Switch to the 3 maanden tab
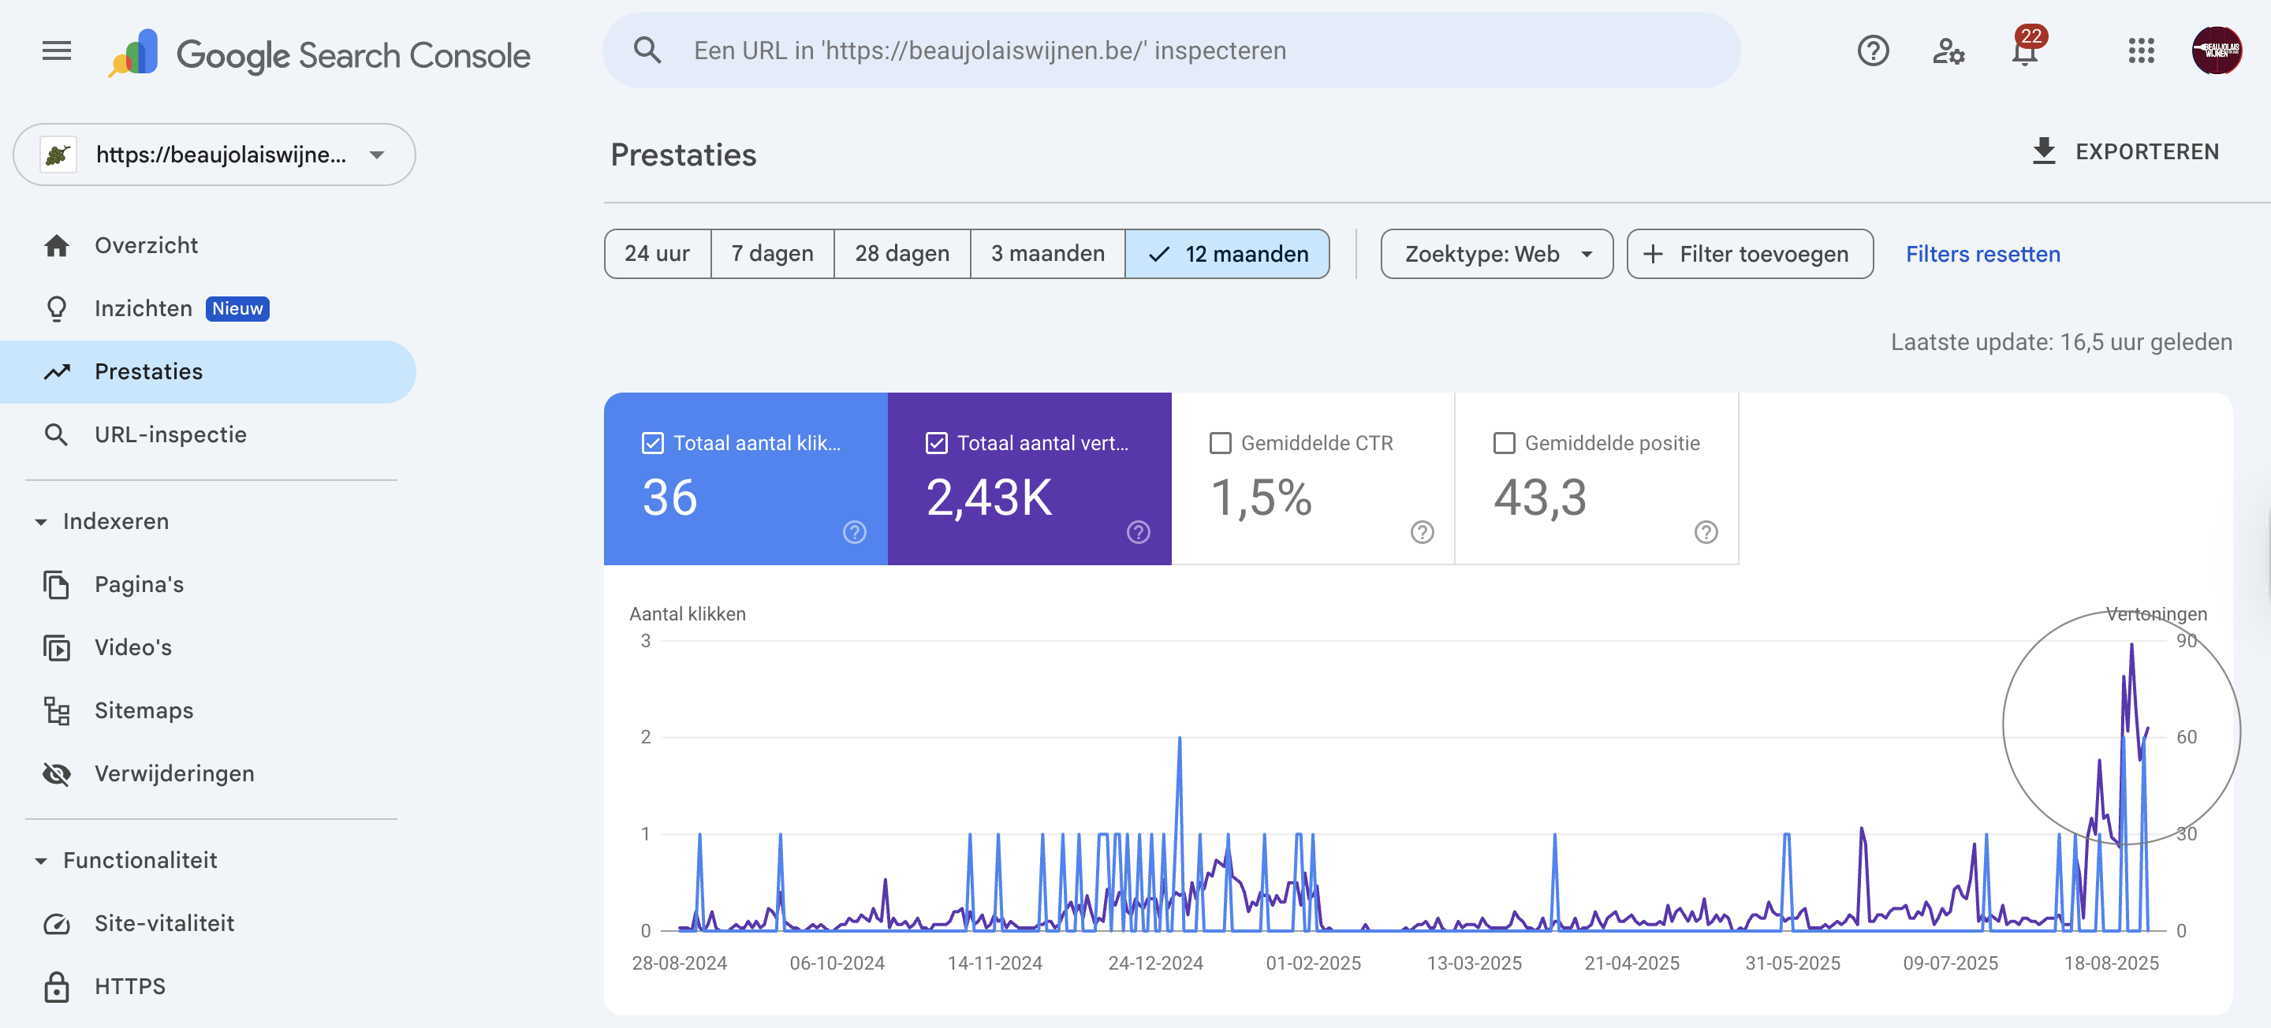The height and width of the screenshot is (1028, 2271). (1047, 254)
